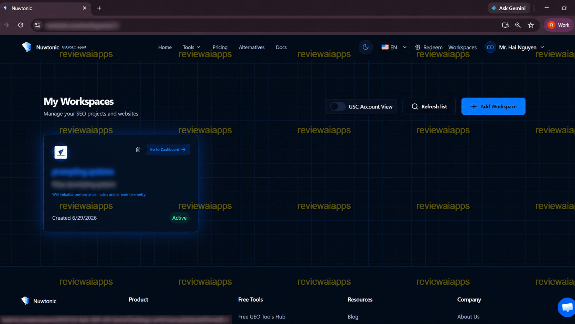
Task: Go to Home page
Action: 165,47
